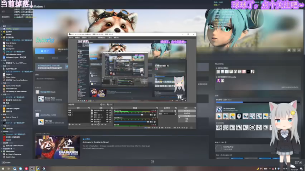Image resolution: width=305 pixels, height=171 pixels.
Task: Open the Animaze Is Available Now article
Action: tap(96, 142)
